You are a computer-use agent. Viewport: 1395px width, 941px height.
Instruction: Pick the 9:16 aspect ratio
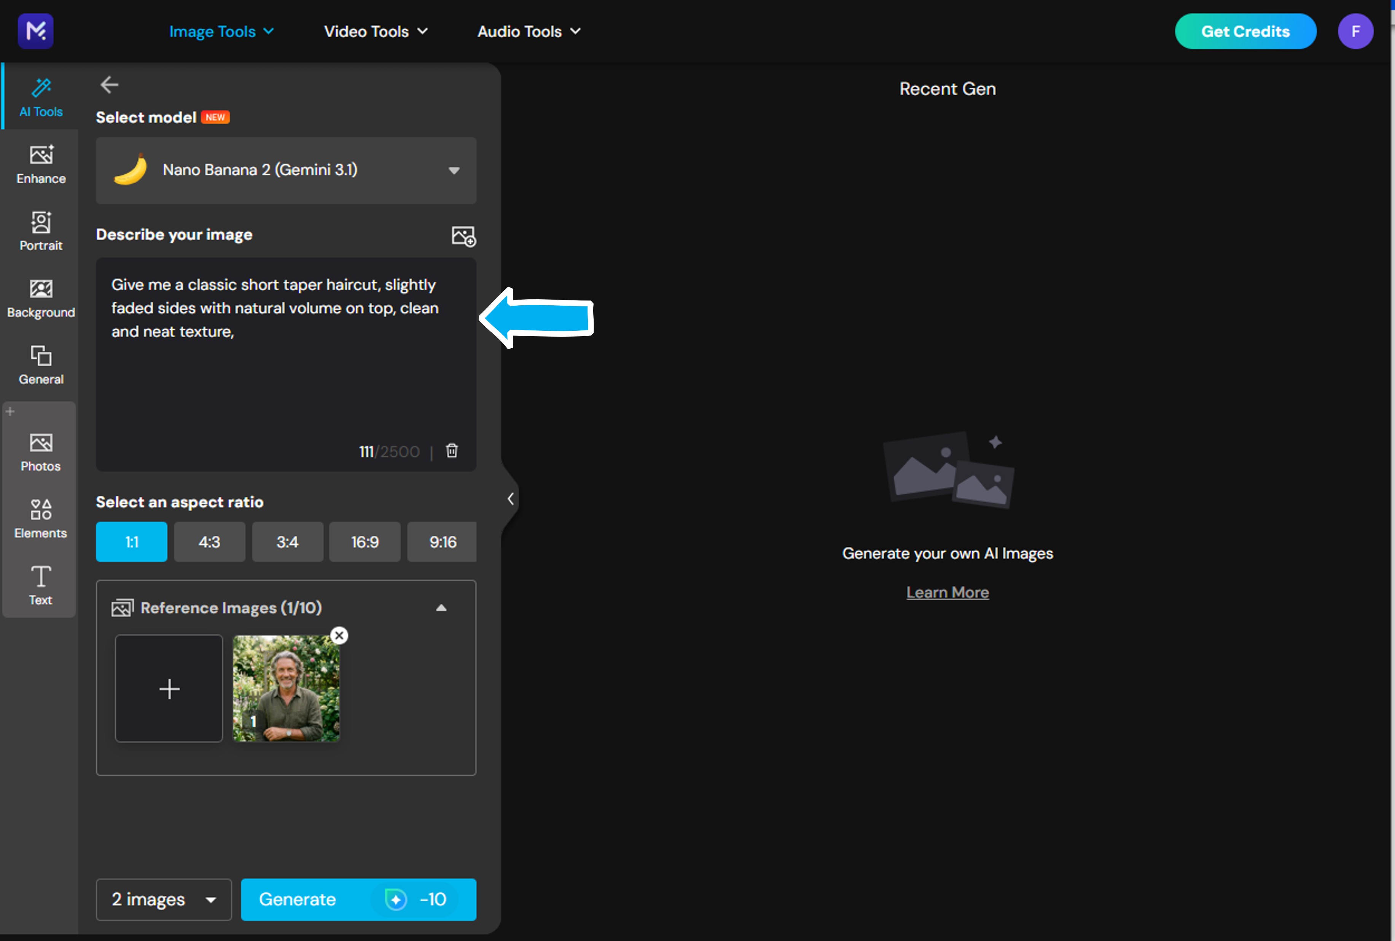coord(443,542)
